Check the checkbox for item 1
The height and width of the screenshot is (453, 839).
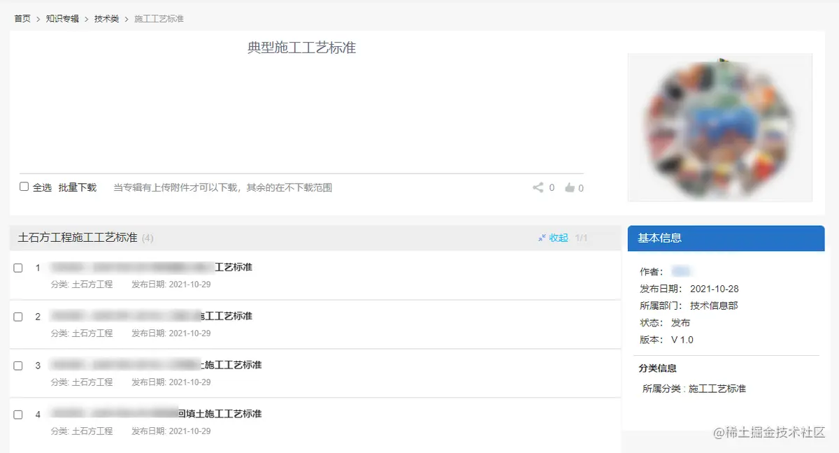(x=18, y=268)
